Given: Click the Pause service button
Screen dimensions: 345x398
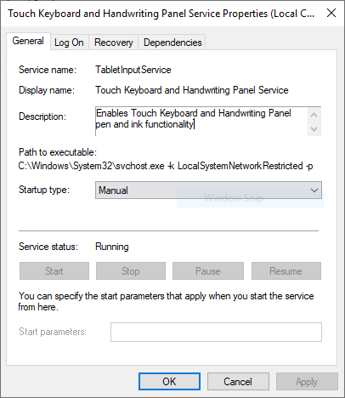Looking at the screenshot, I should pos(208,271).
